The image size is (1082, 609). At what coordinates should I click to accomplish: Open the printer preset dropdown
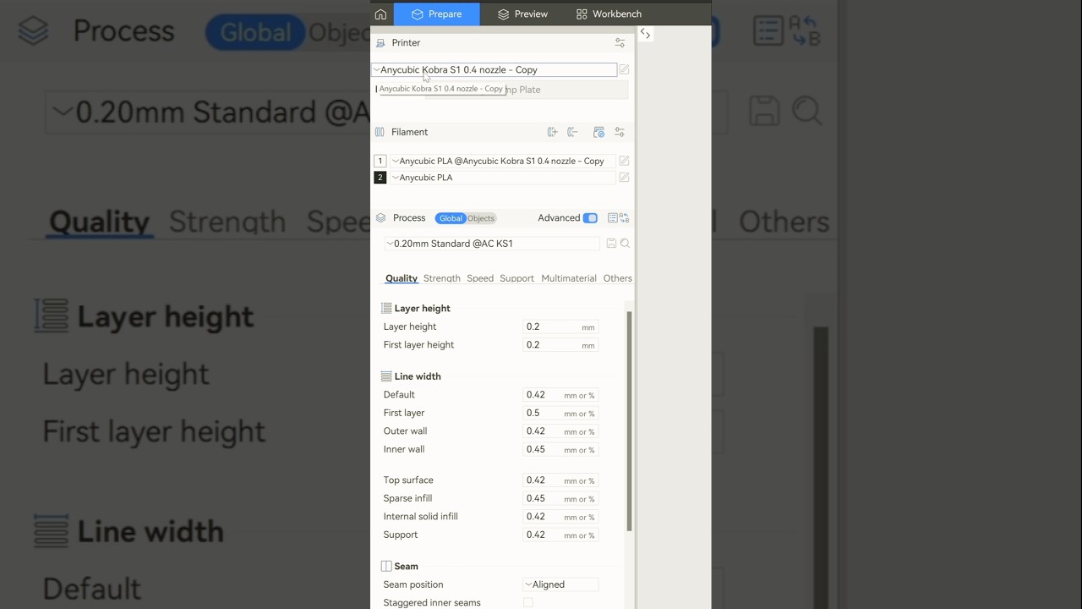click(495, 70)
